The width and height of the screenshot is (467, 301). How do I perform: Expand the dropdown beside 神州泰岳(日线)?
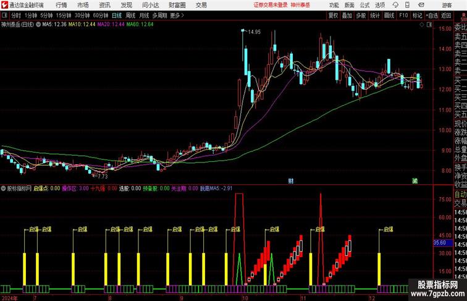[x=38, y=25]
